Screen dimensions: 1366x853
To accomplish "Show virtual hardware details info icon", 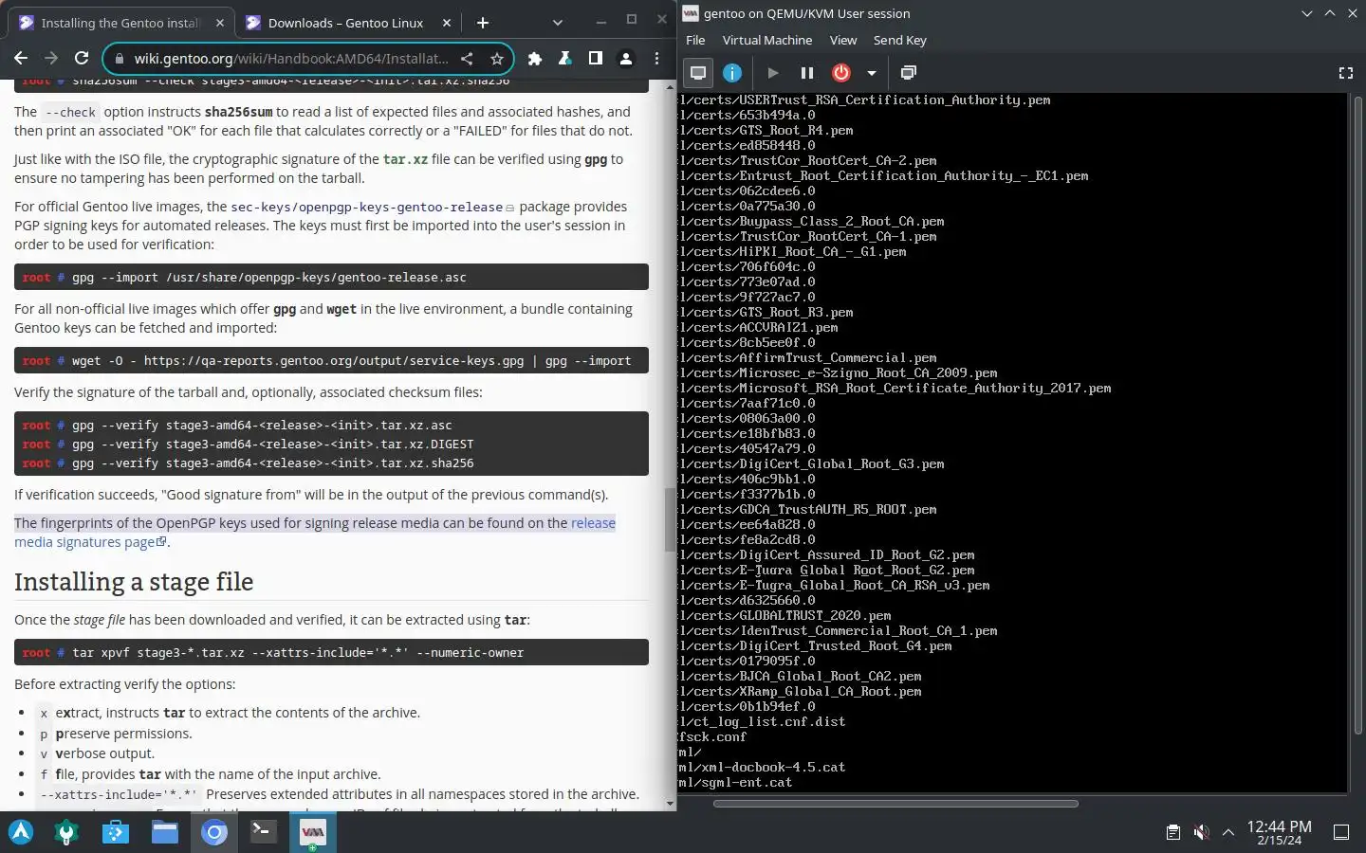I will point(732,73).
